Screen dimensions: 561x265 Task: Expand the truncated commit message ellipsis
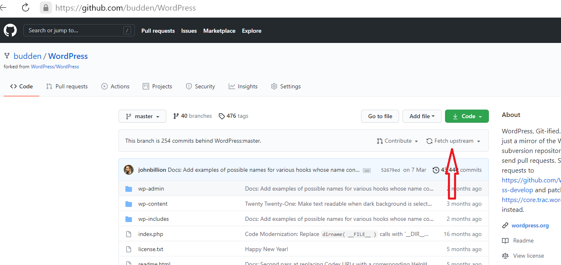pyautogui.click(x=367, y=171)
